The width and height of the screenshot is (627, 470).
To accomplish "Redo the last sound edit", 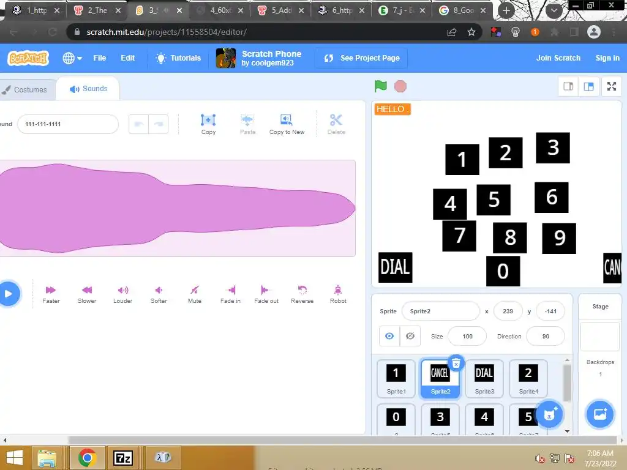I will (x=159, y=124).
